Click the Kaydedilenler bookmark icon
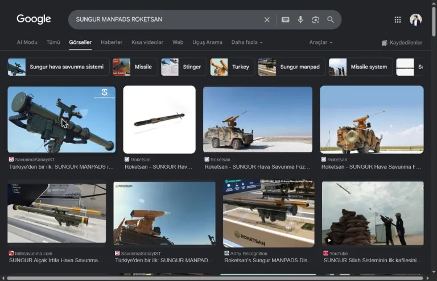This screenshot has width=437, height=281. [x=384, y=43]
